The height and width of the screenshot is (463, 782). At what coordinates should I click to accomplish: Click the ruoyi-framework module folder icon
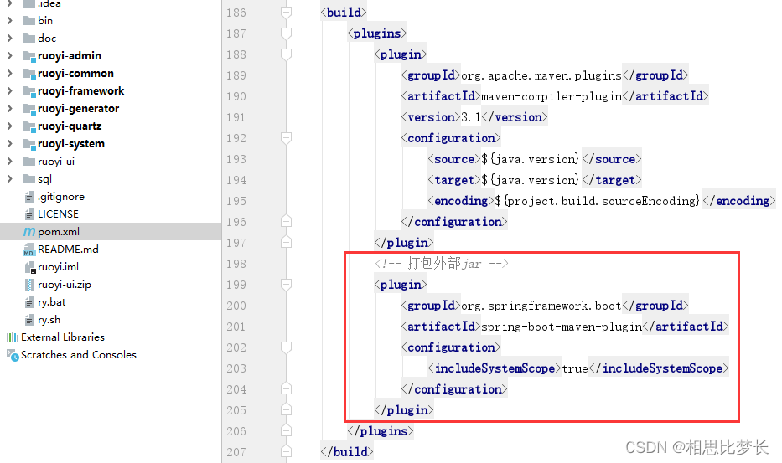(x=29, y=90)
